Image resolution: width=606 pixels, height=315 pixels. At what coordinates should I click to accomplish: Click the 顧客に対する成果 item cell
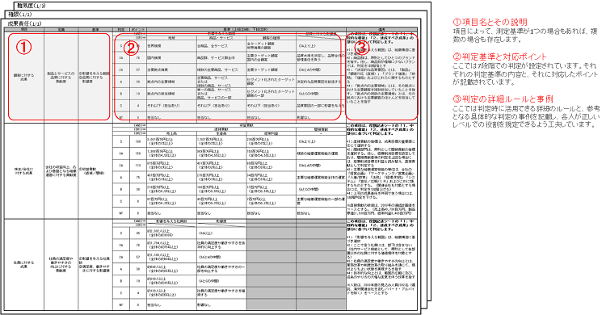tap(24, 78)
